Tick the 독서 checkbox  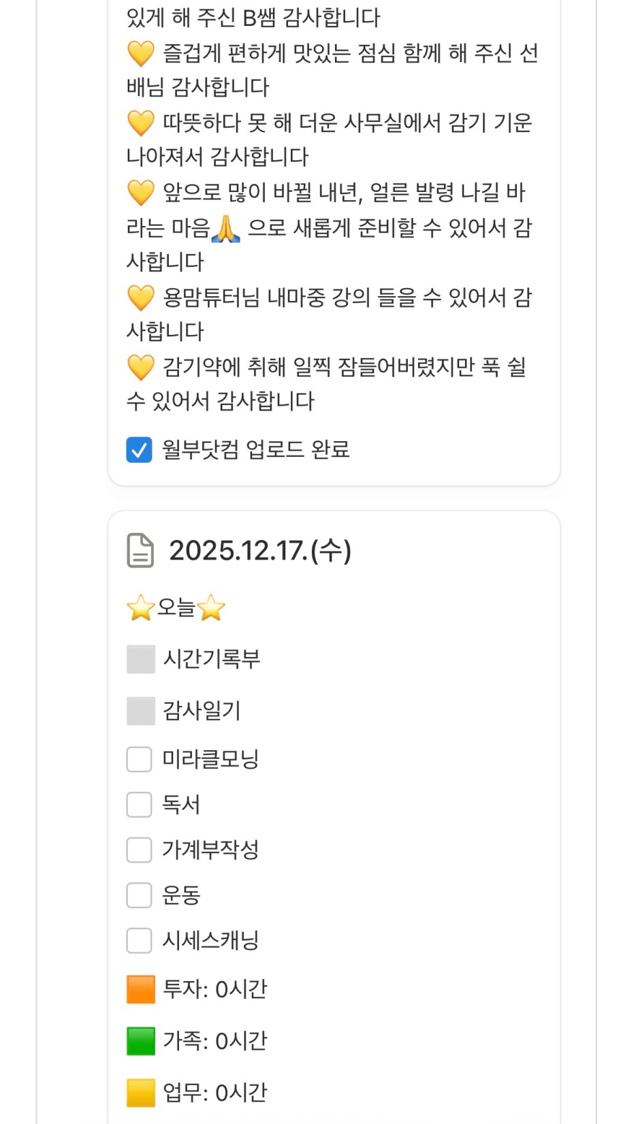[140, 805]
